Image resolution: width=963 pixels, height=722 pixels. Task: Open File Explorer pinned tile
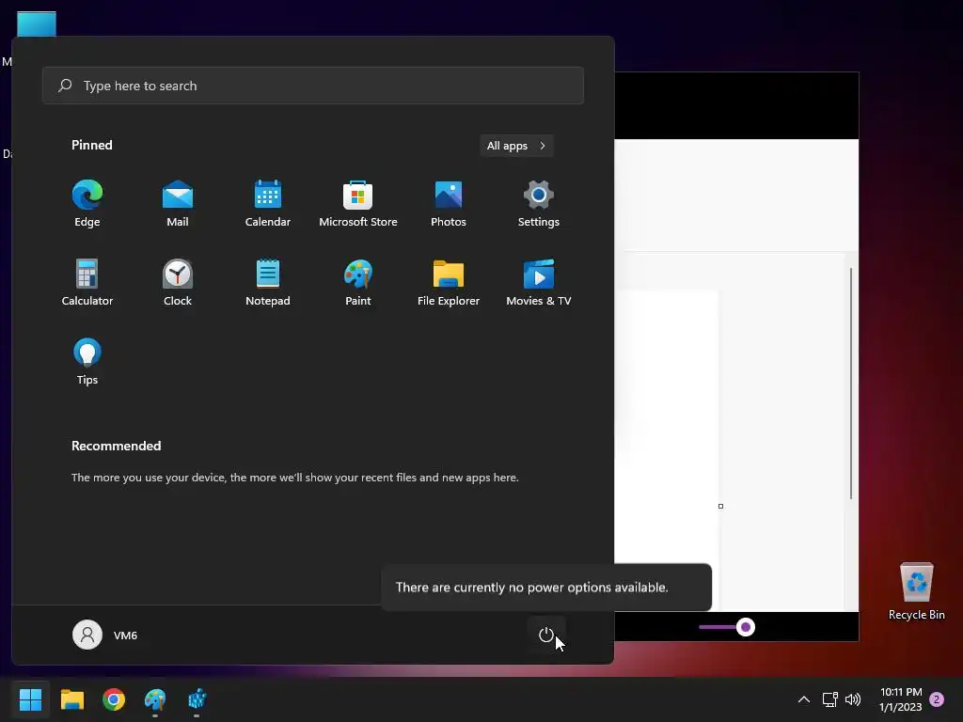tap(449, 282)
